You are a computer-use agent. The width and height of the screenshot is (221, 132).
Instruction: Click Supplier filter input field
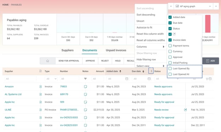pyautogui.click(x=21, y=79)
